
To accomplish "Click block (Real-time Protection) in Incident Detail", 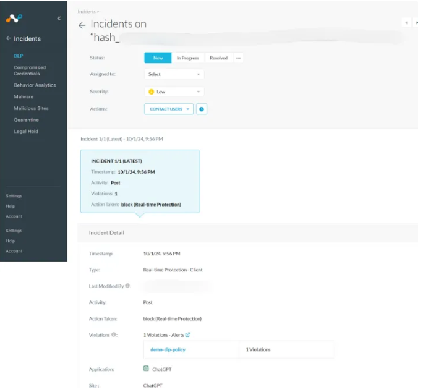I will [x=172, y=318].
